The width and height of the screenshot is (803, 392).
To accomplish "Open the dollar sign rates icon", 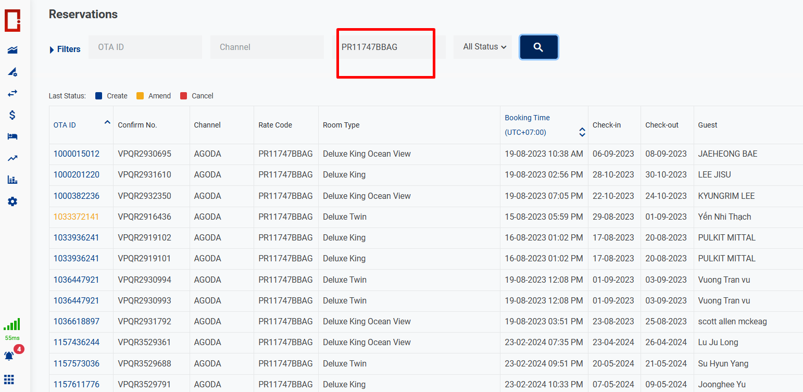I will click(x=12, y=115).
